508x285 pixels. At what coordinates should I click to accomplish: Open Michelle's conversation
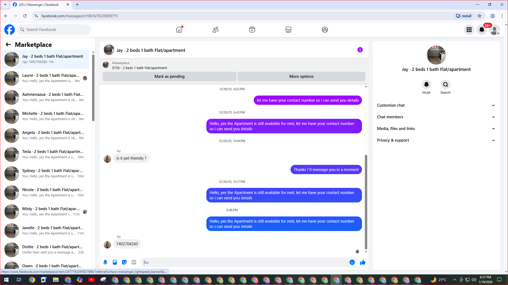tap(46, 116)
